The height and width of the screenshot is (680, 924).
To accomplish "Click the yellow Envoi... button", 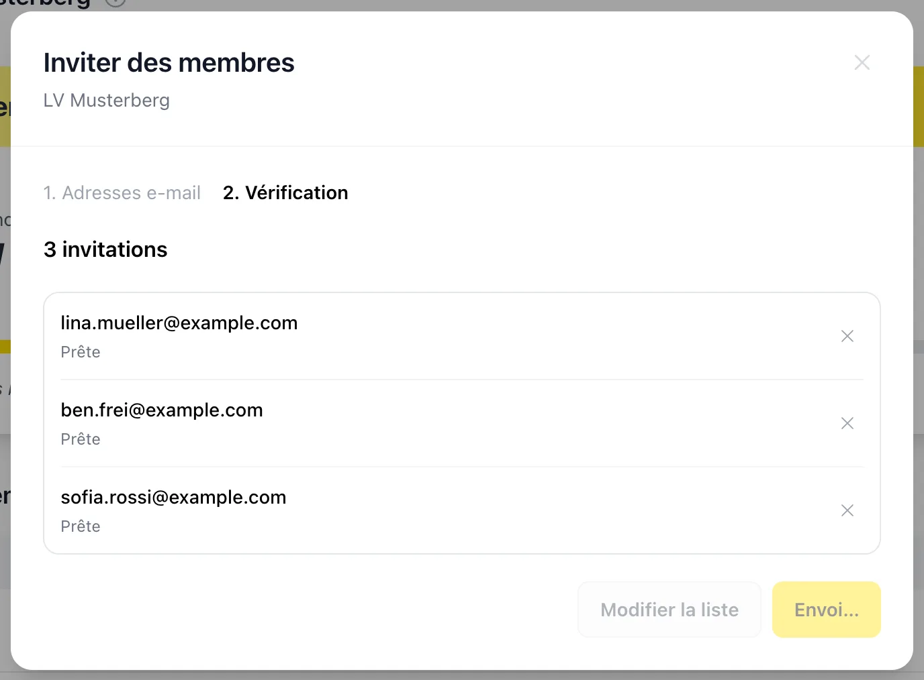I will click(x=827, y=610).
